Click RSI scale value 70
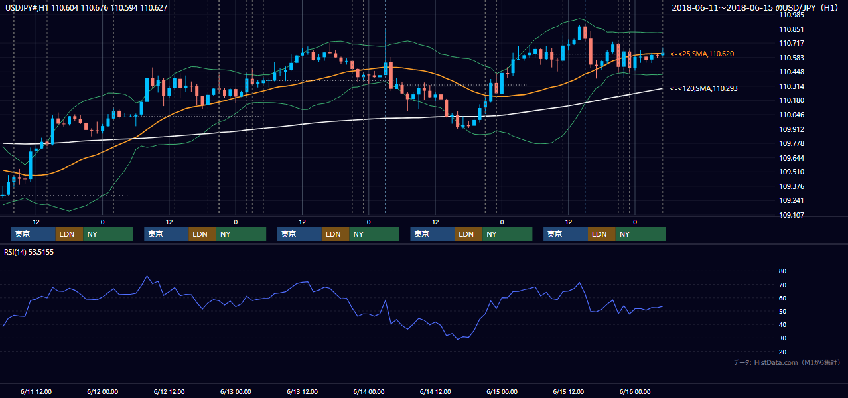 (782, 285)
